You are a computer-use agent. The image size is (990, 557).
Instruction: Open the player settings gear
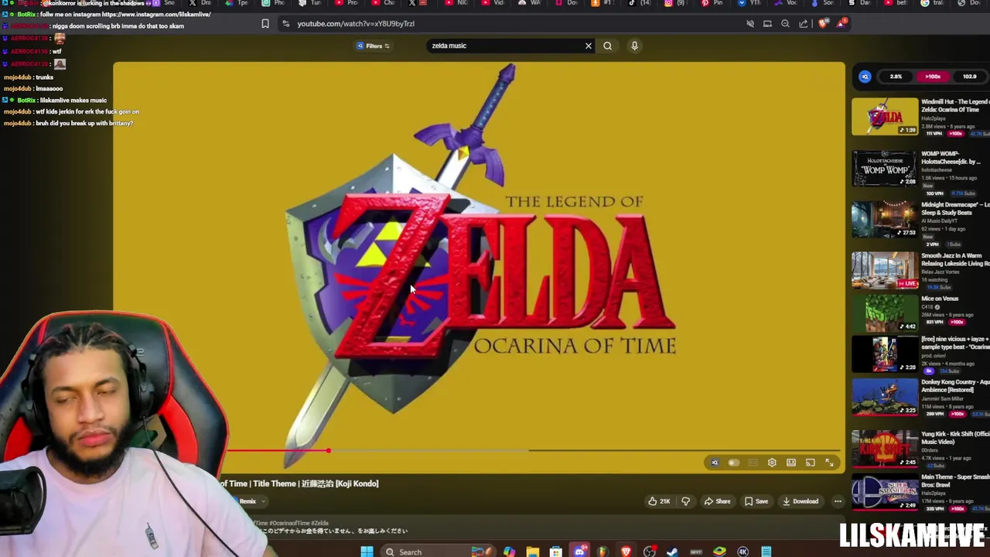tap(772, 463)
